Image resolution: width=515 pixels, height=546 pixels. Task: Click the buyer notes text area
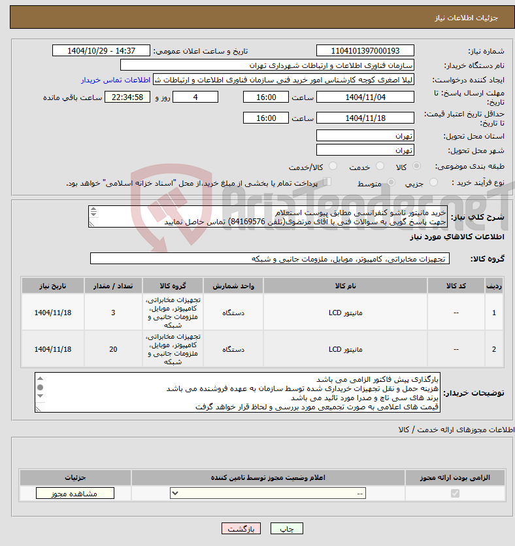tap(237, 392)
